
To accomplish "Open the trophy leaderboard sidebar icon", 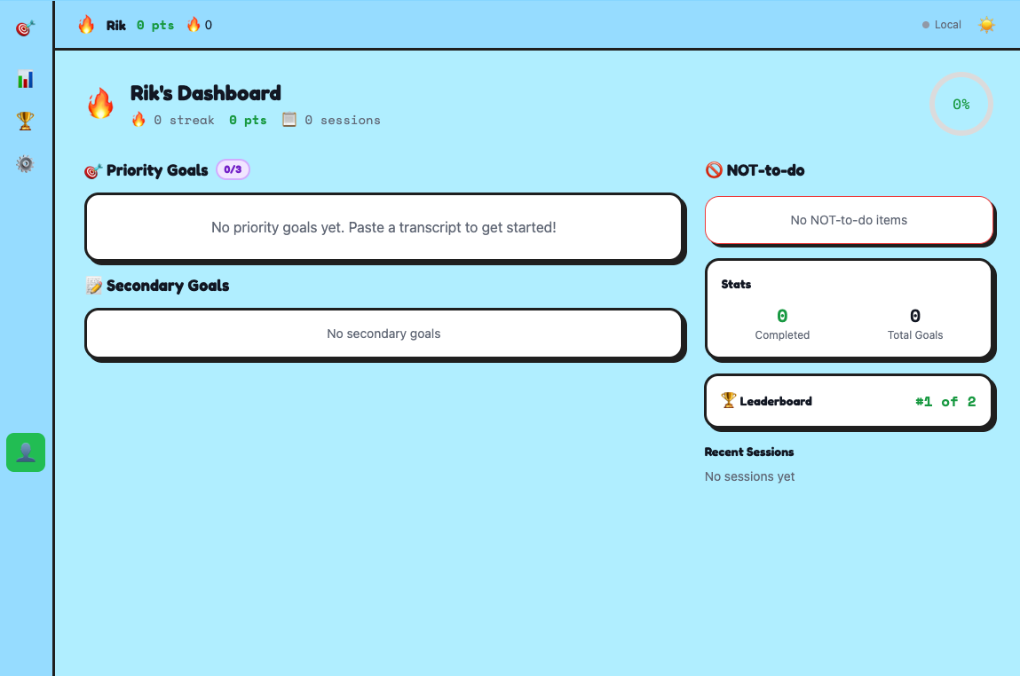I will pyautogui.click(x=25, y=121).
